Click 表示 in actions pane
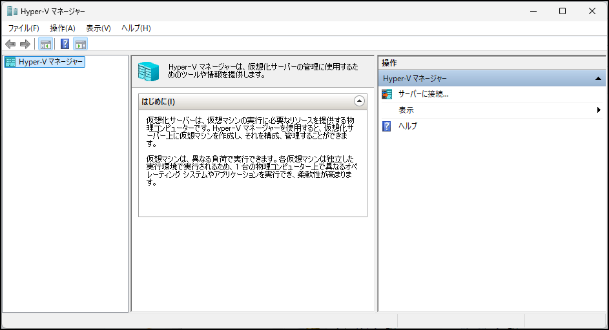The height and width of the screenshot is (330, 609). click(406, 110)
